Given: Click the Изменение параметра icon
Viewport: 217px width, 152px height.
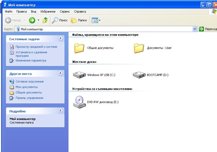Looking at the screenshot, I should [x=12, y=61].
